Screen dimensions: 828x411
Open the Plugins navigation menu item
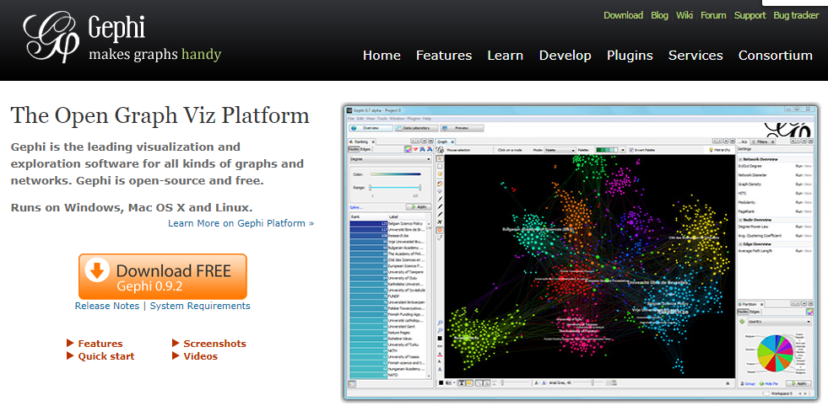pos(630,56)
